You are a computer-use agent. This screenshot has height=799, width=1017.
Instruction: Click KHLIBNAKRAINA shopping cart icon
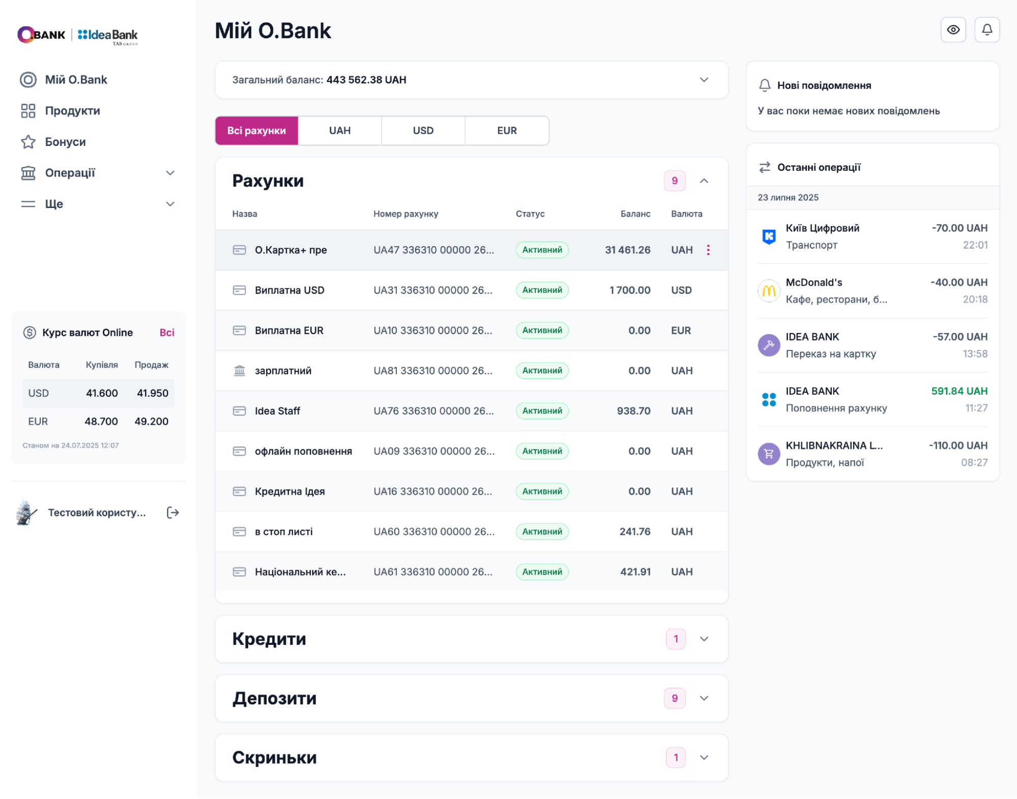coord(768,454)
